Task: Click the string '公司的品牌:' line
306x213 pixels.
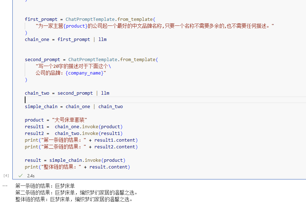Action: [x=71, y=73]
